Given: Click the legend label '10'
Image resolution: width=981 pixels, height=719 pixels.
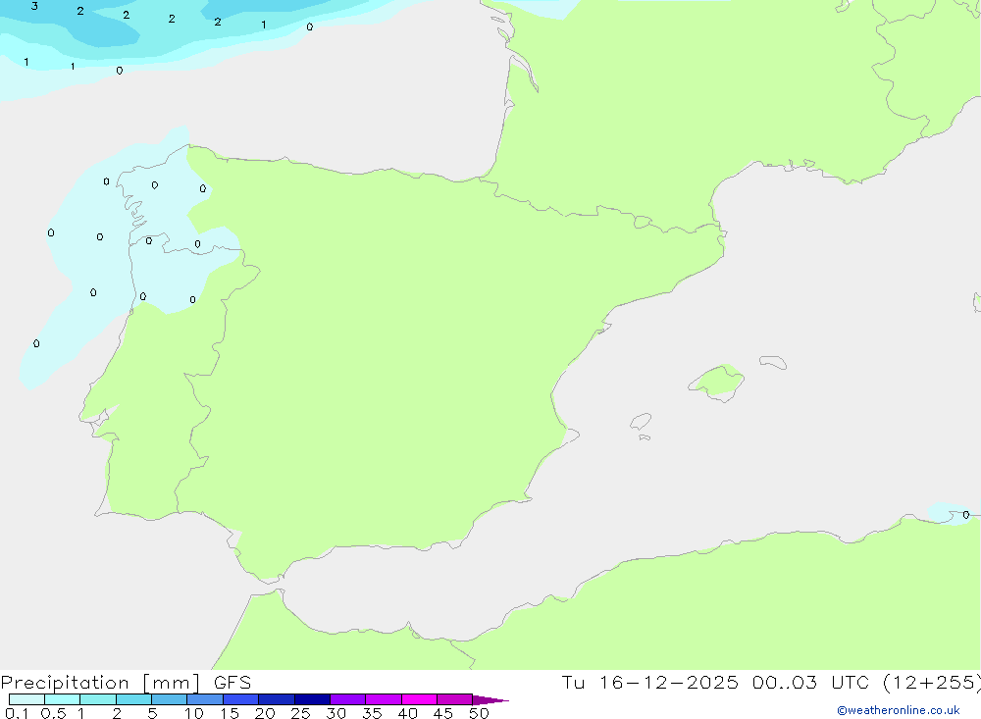Looking at the screenshot, I should (194, 713).
